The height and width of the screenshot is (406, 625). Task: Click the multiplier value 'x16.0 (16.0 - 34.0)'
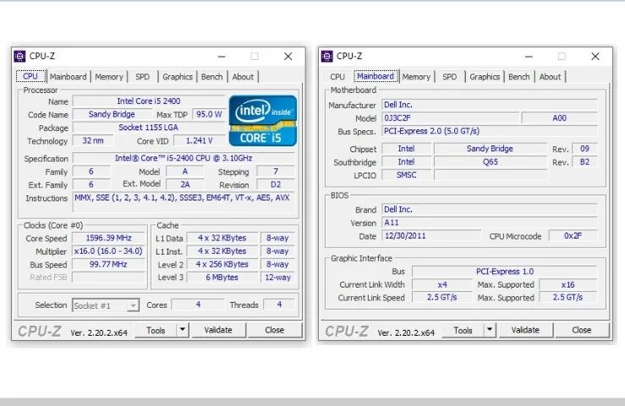point(109,251)
